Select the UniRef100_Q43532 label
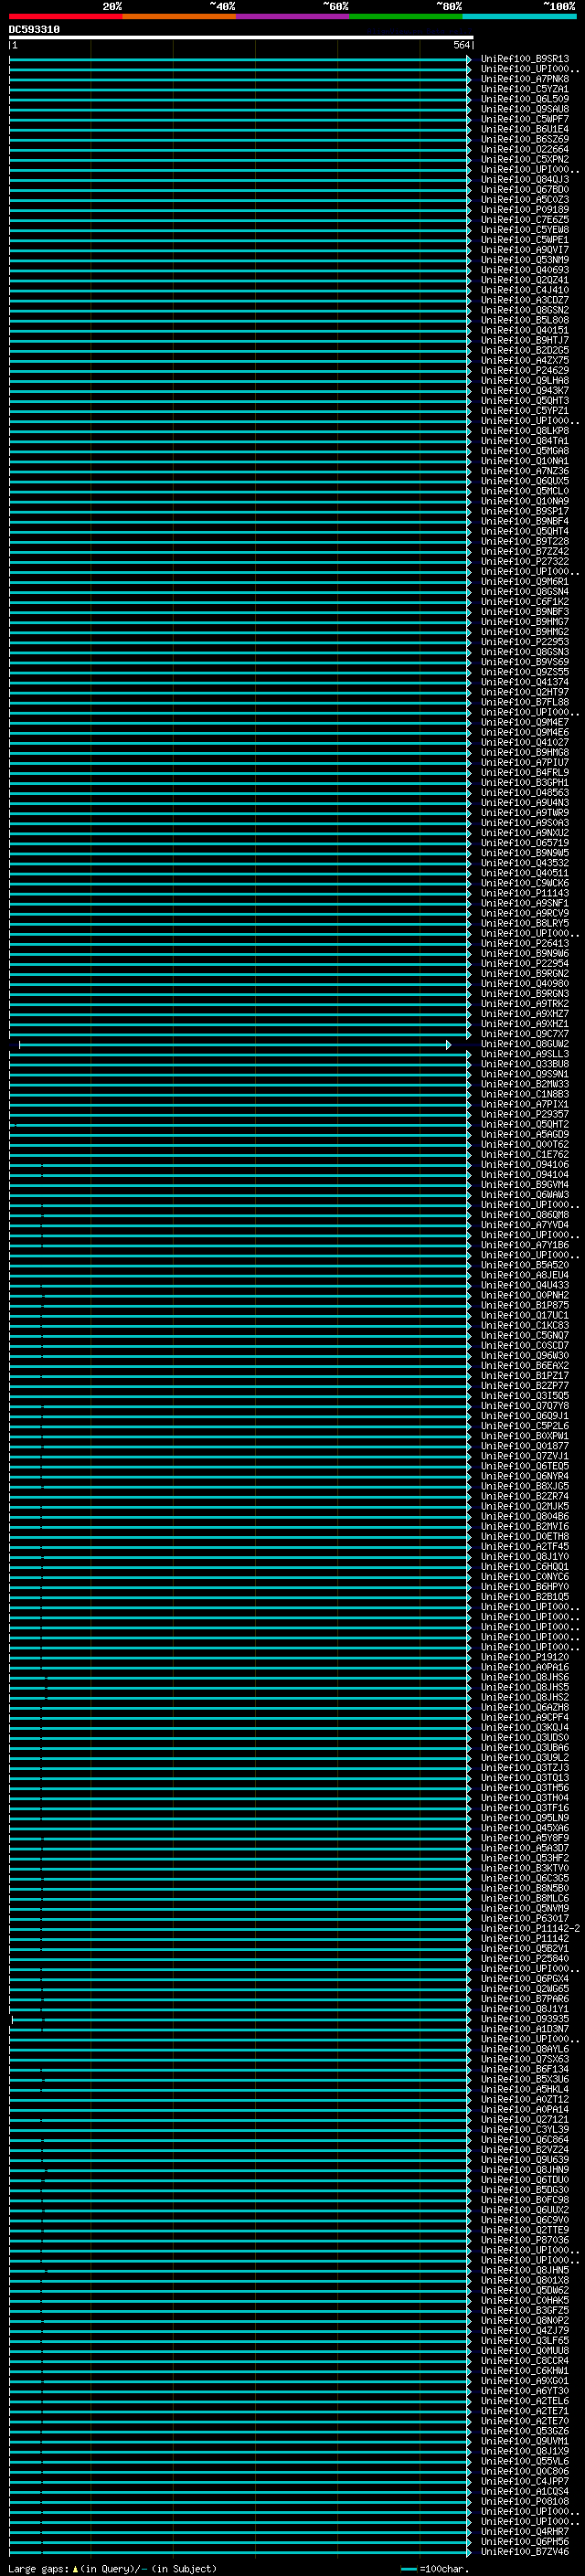The height and width of the screenshot is (2576, 585). 524,863
